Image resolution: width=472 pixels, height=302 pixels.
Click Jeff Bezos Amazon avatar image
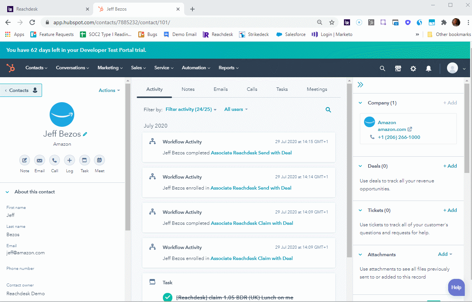(62, 114)
